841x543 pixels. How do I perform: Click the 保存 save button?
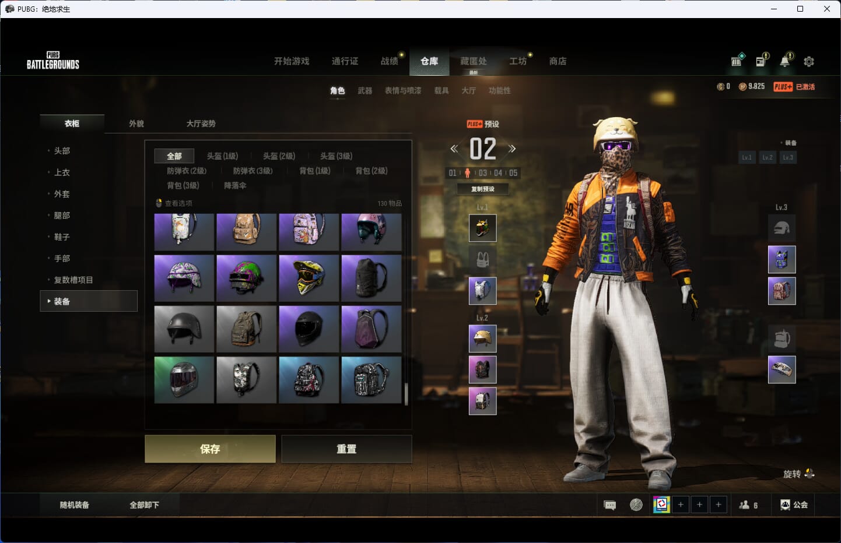click(x=210, y=449)
